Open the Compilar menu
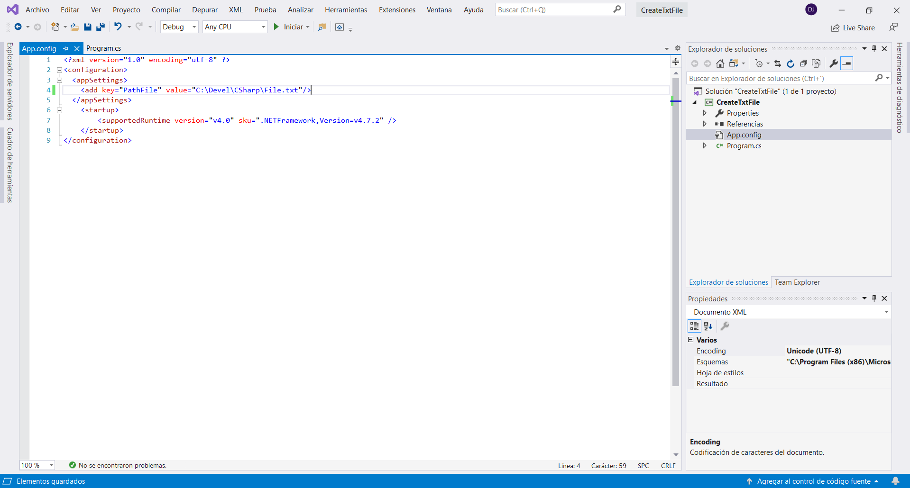Screen dimensions: 910x488 click(166, 10)
